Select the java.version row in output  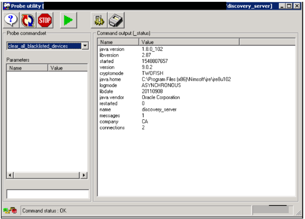[111, 49]
